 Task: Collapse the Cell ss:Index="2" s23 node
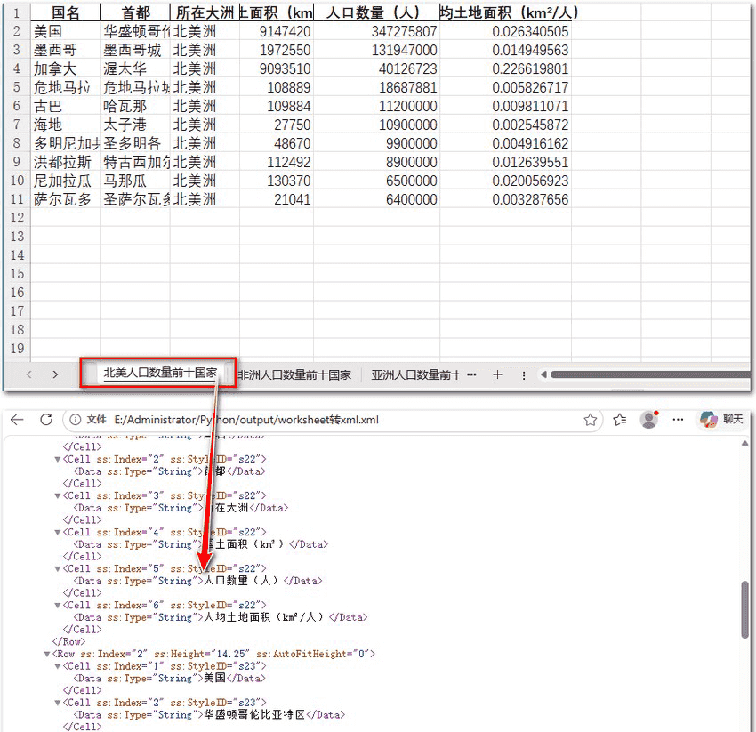point(58,703)
